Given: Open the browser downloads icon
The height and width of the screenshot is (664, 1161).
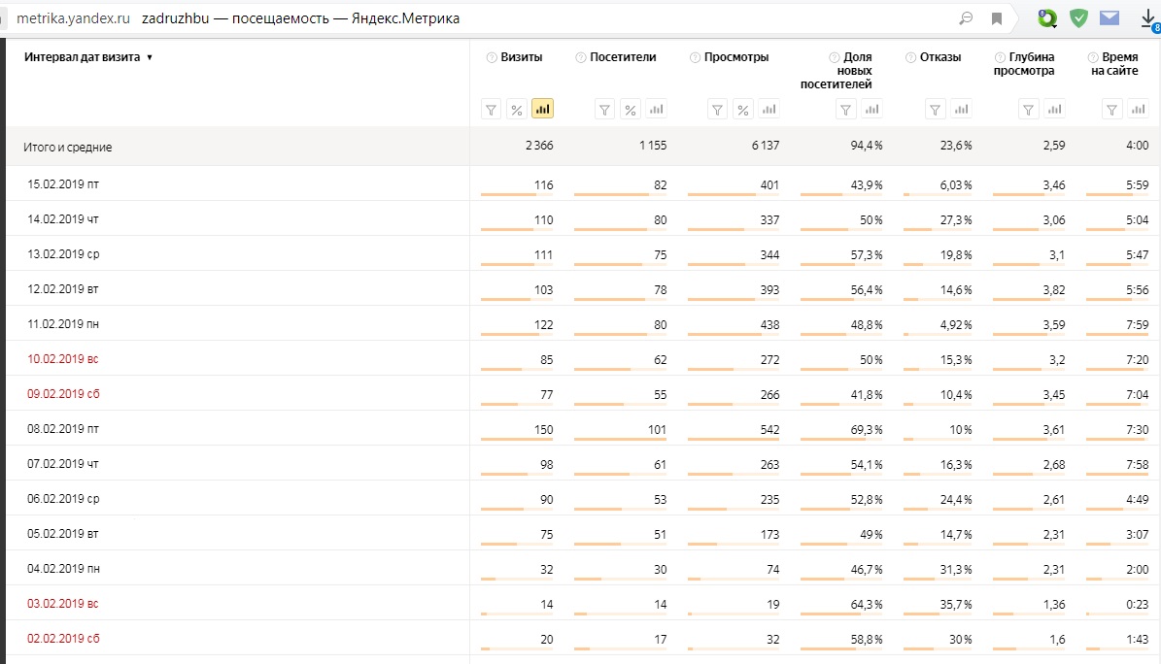Looking at the screenshot, I should [x=1147, y=18].
